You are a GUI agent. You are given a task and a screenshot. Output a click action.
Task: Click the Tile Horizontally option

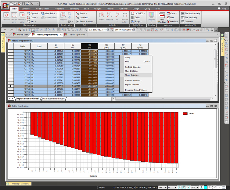coord(191,13)
